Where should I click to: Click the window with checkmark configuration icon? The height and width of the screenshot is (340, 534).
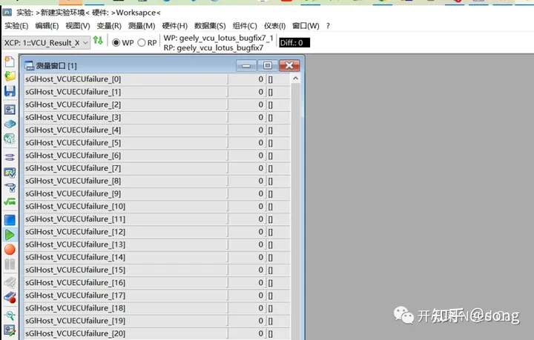pyautogui.click(x=10, y=173)
